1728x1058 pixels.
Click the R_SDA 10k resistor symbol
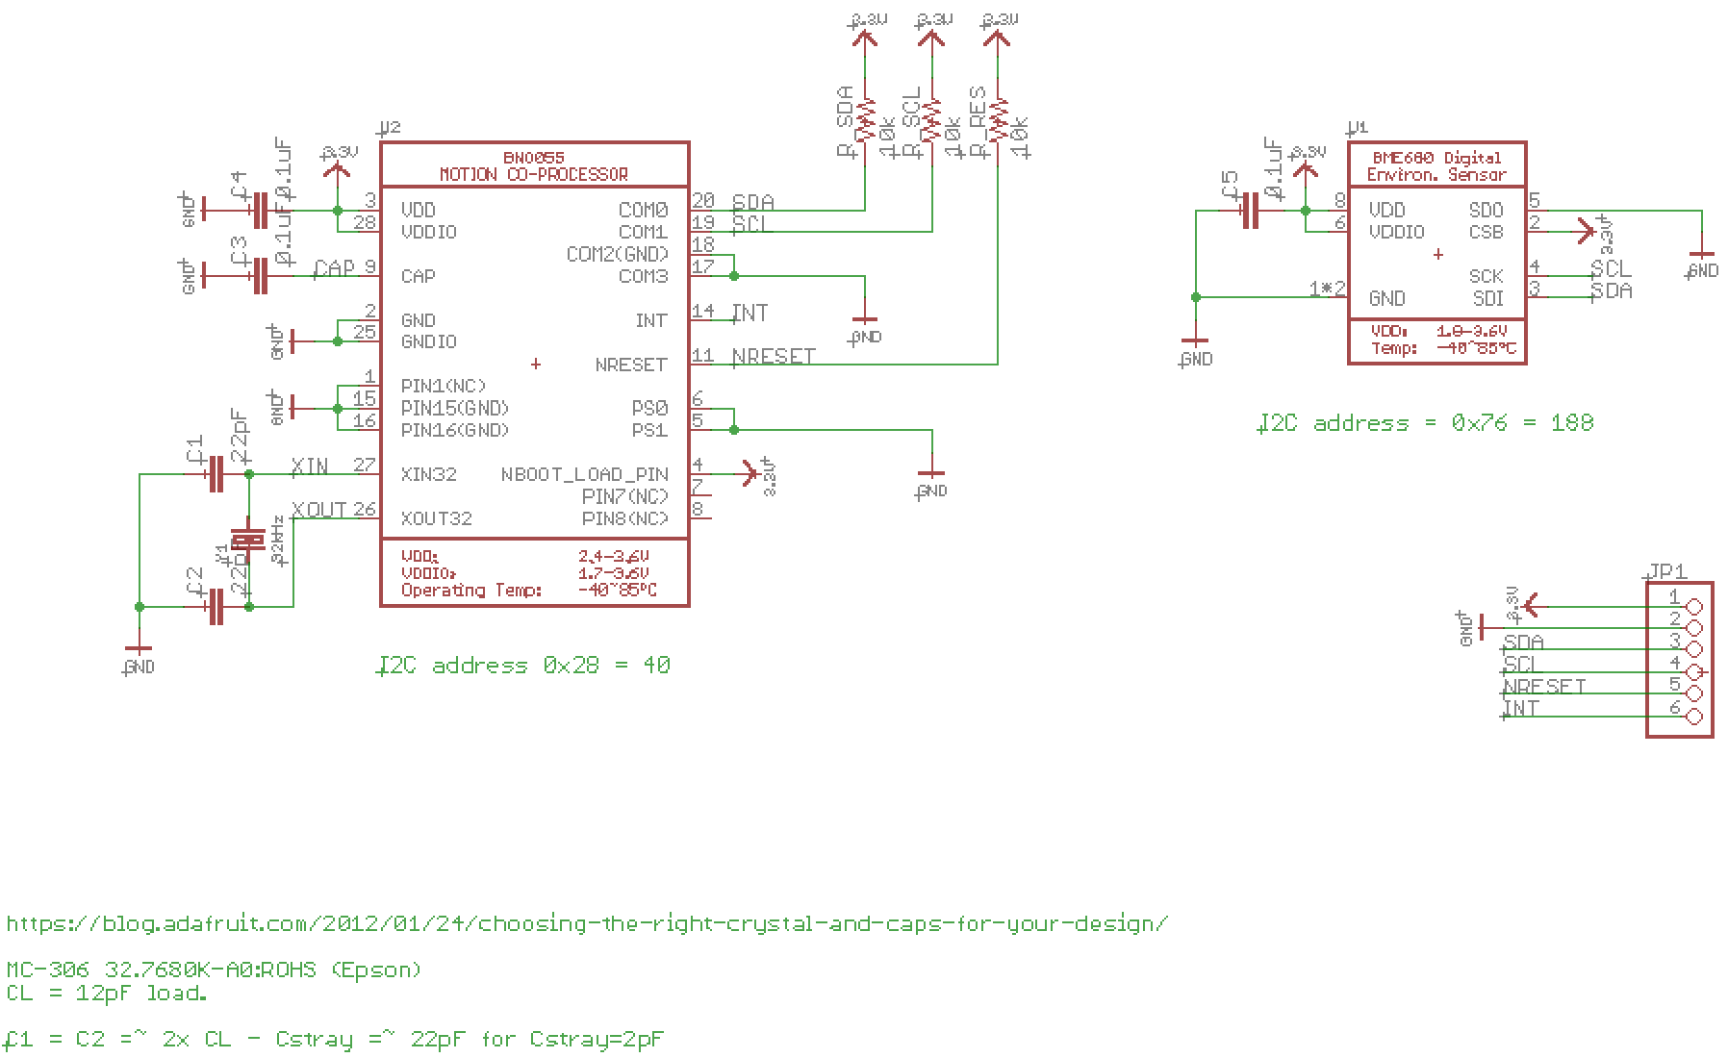pyautogui.click(x=865, y=120)
